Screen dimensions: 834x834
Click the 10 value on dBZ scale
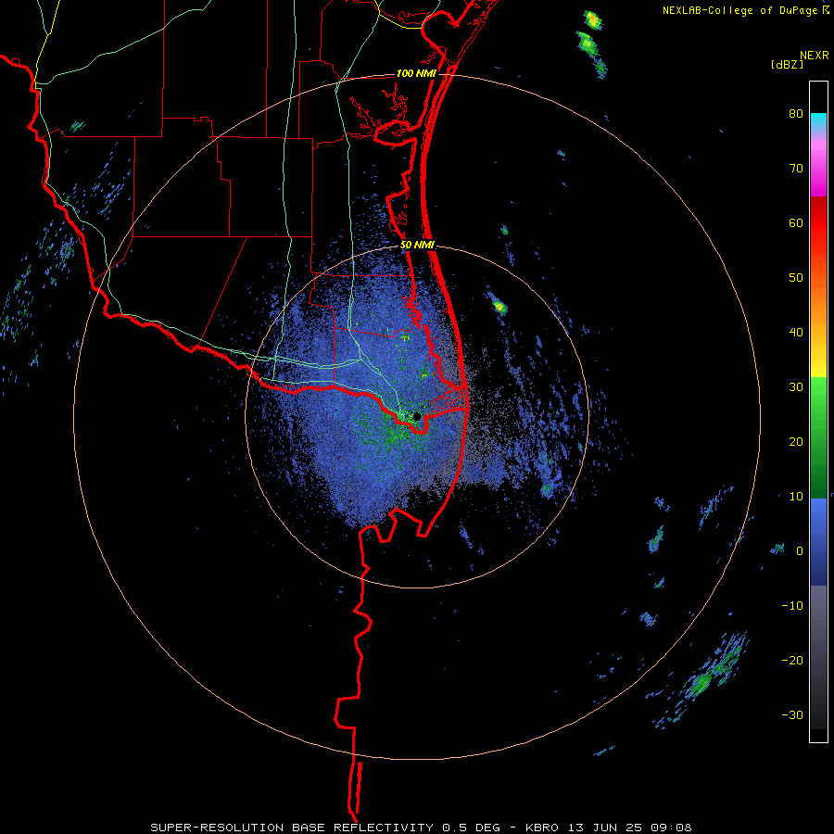point(796,497)
